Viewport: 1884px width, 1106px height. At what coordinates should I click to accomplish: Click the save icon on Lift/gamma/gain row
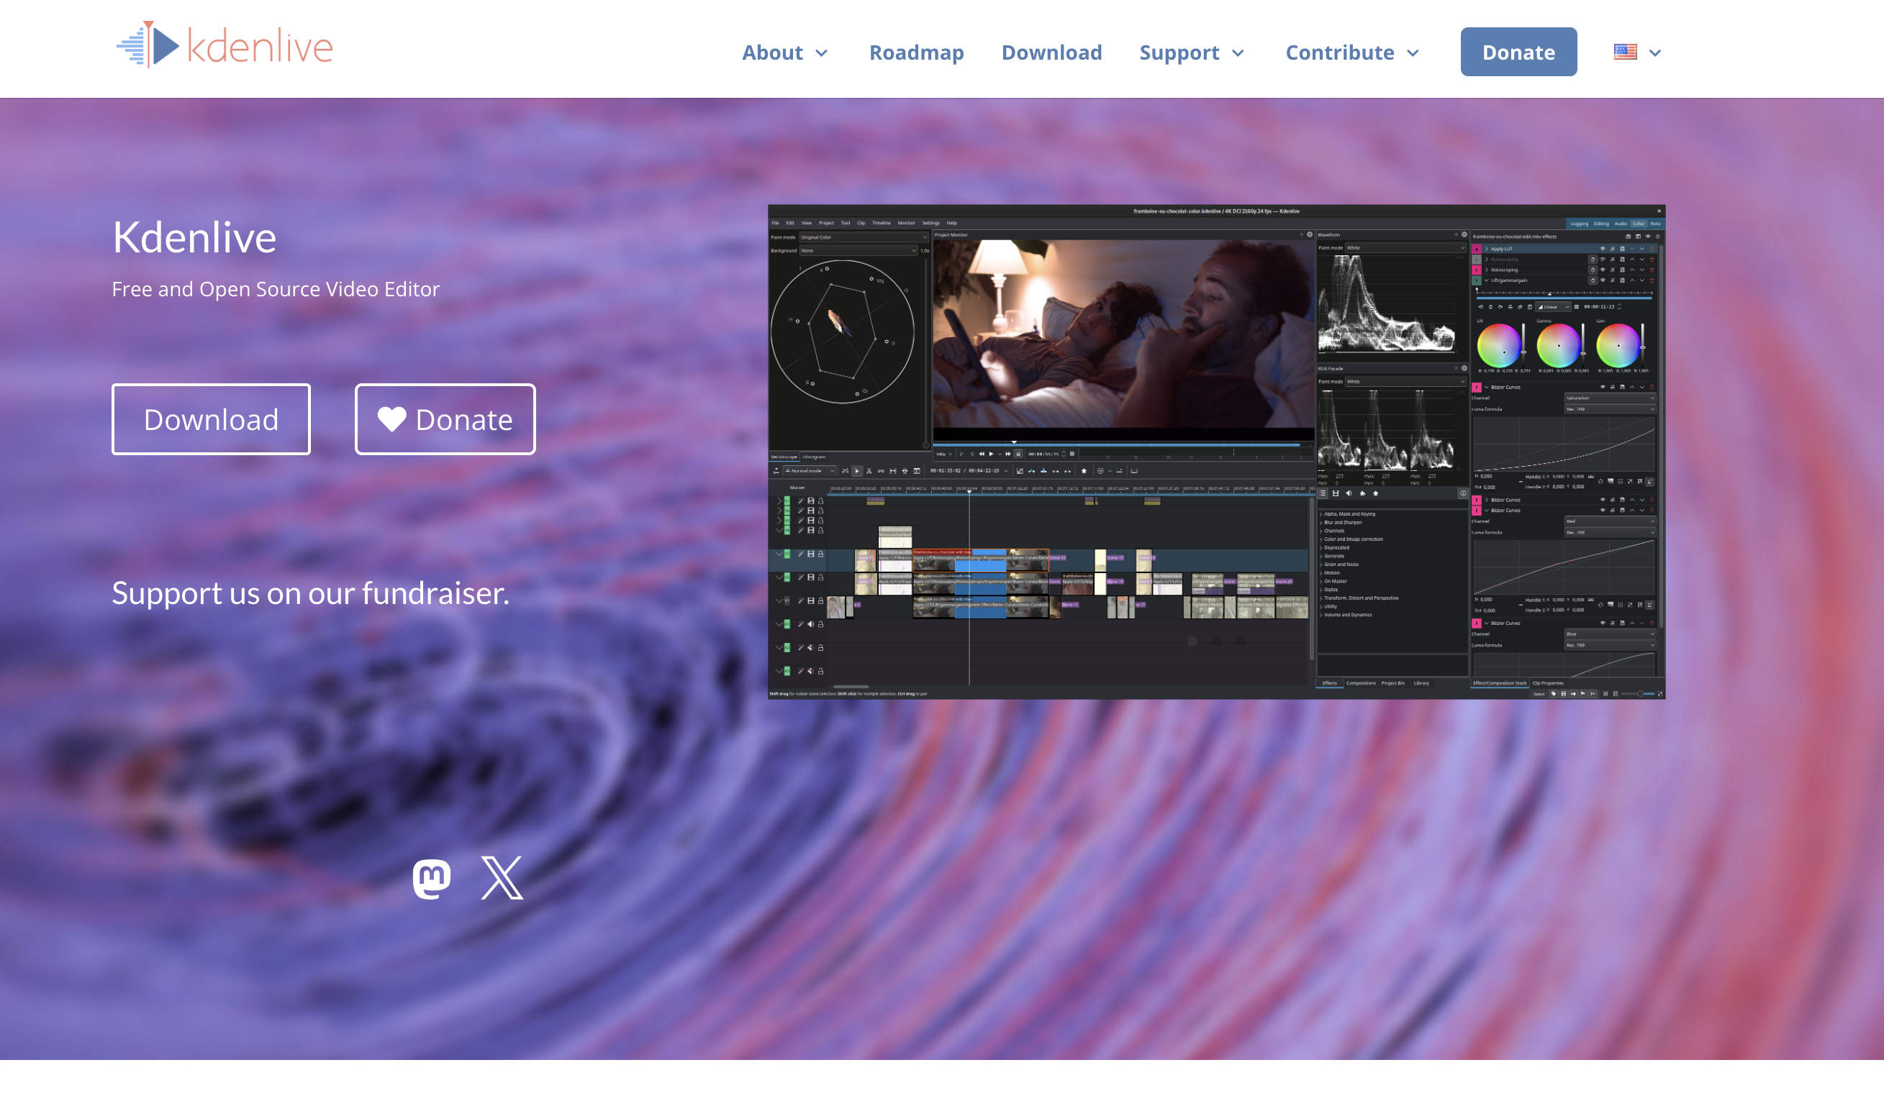click(1622, 281)
